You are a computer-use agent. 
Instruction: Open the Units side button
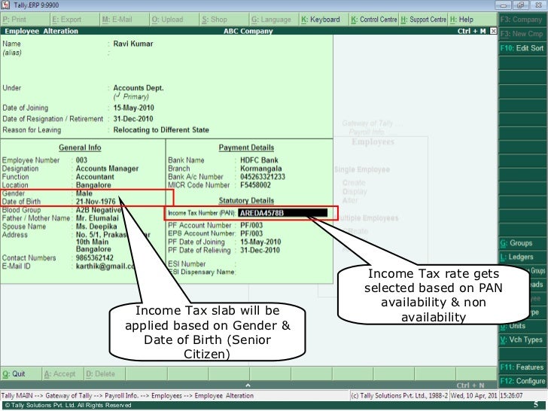522,326
